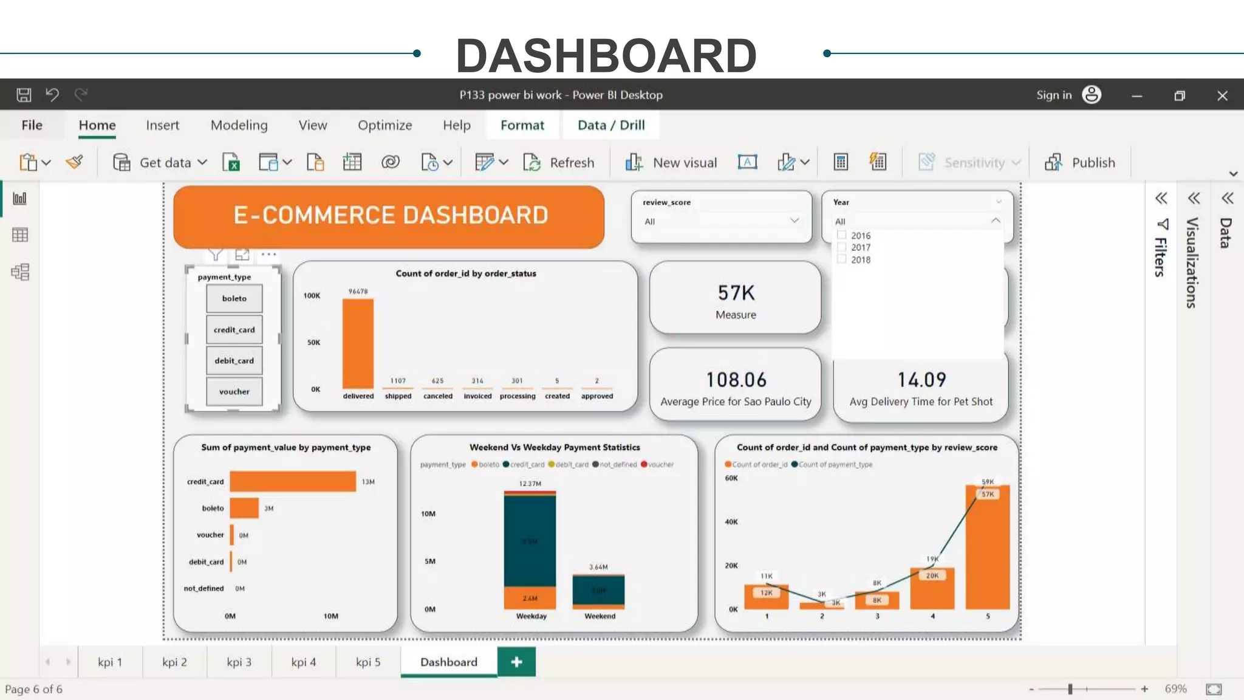Image resolution: width=1244 pixels, height=700 pixels.
Task: Add a new page with plus button
Action: pos(516,662)
